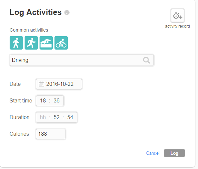Select the running activity icon

point(31,43)
